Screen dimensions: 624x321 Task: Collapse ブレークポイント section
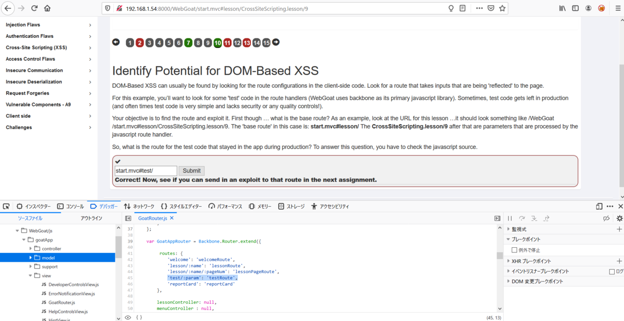click(x=509, y=239)
